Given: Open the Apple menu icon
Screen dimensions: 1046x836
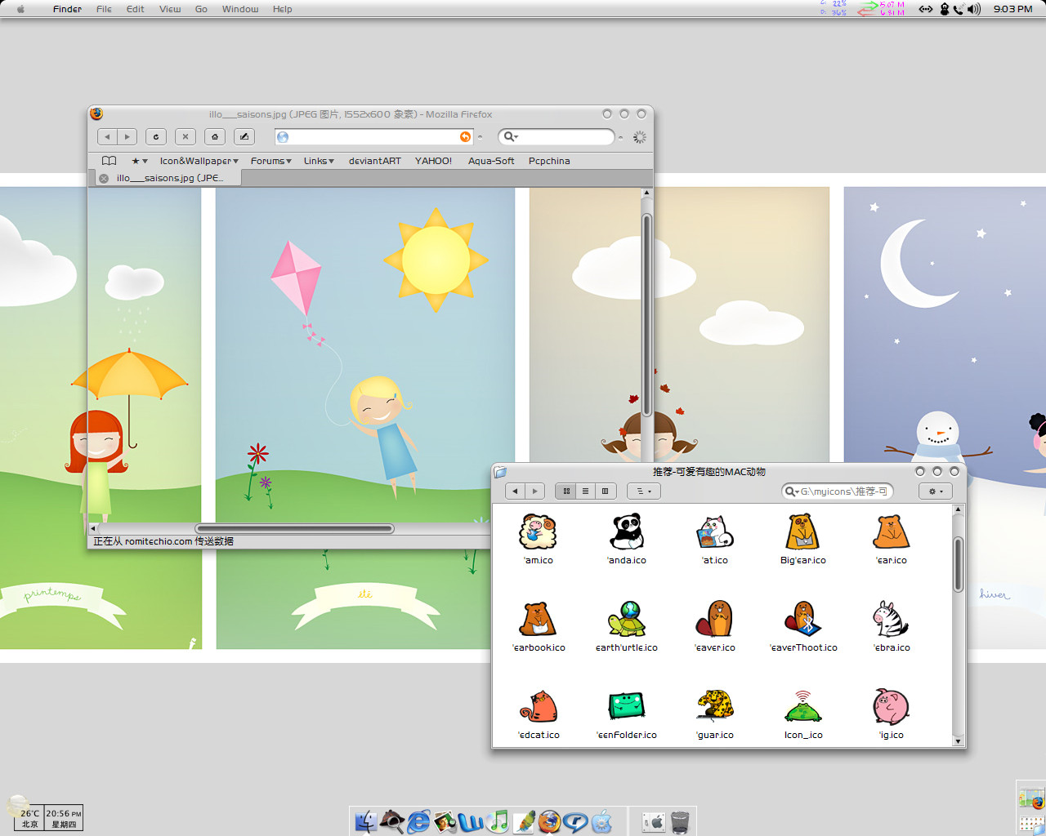Looking at the screenshot, I should 20,9.
